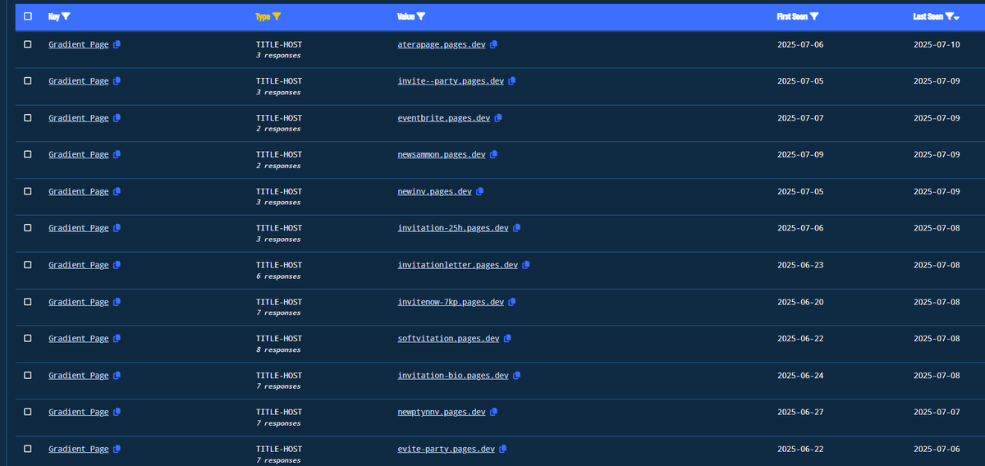
Task: Copy the evite-party.pages.dev value
Action: pyautogui.click(x=502, y=449)
